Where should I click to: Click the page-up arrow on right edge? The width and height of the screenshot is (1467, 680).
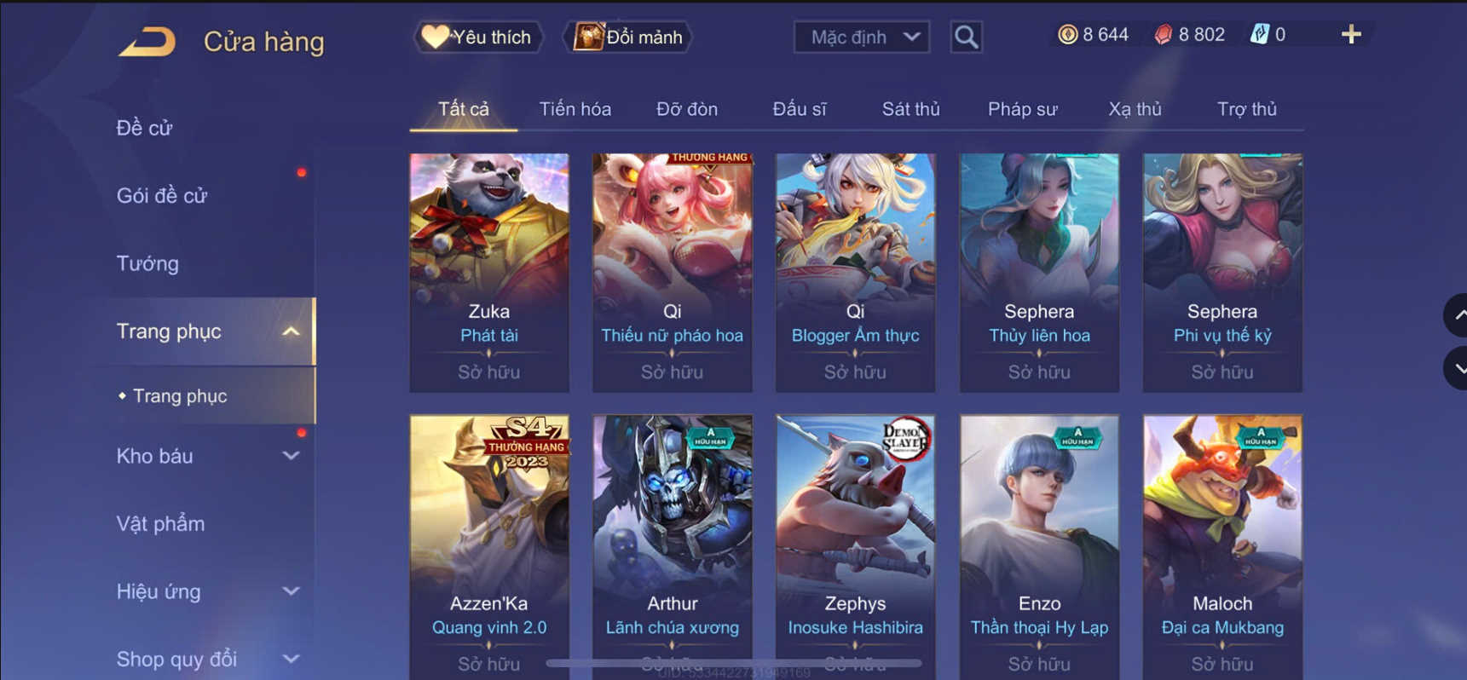(1457, 315)
